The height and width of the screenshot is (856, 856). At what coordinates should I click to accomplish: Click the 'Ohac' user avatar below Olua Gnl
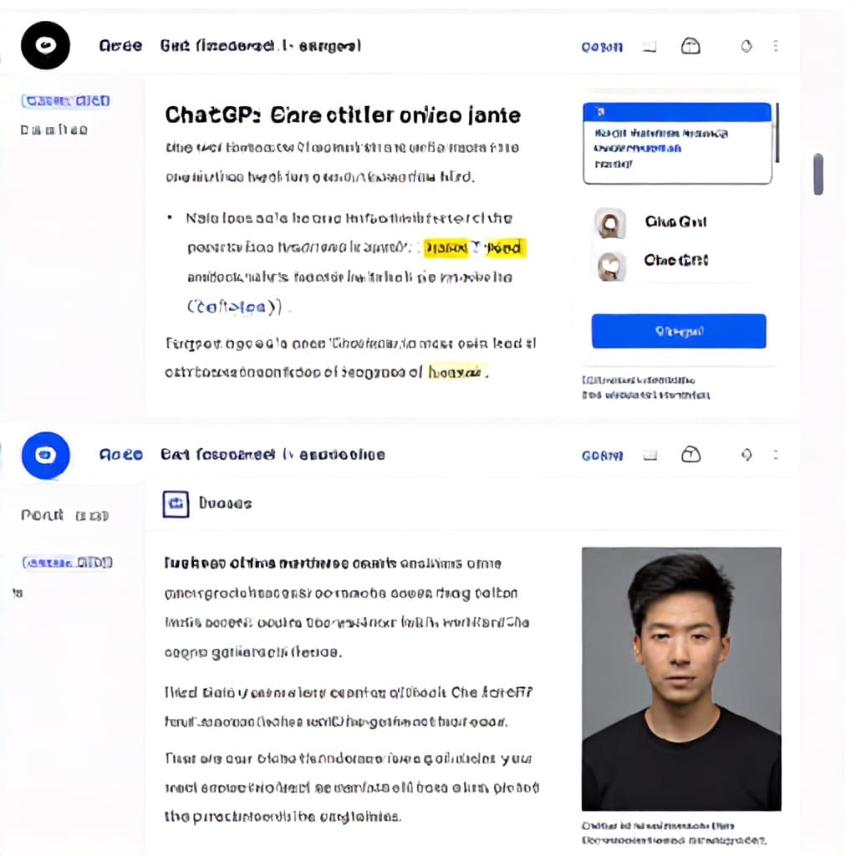point(611,267)
